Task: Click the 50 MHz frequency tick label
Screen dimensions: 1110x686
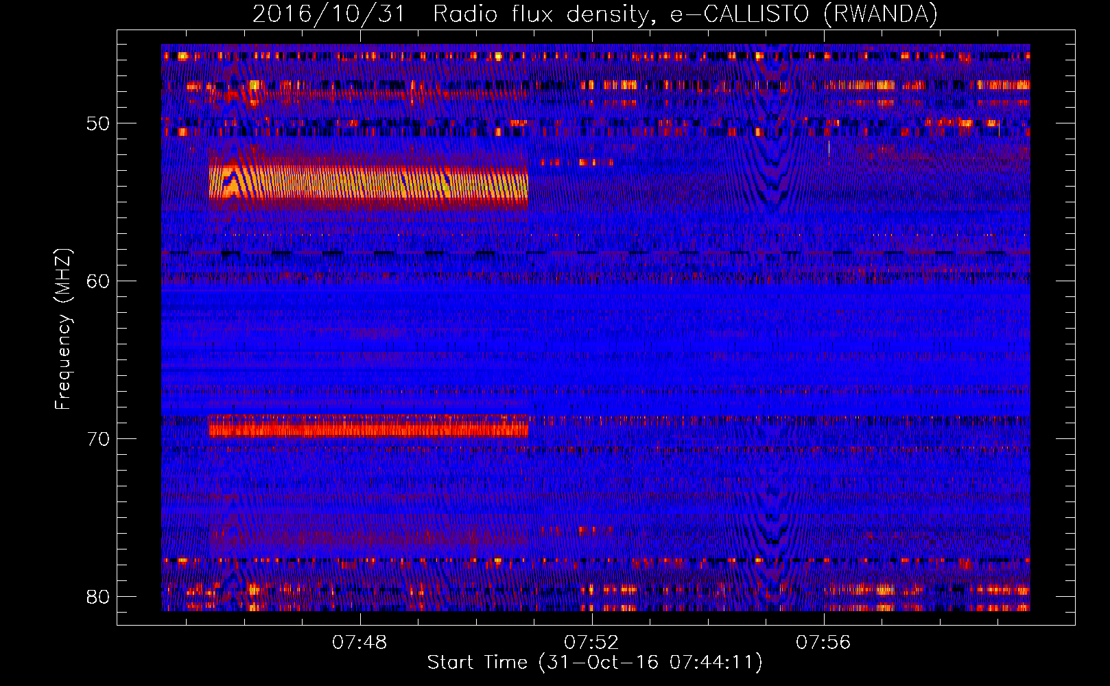Action: point(98,123)
